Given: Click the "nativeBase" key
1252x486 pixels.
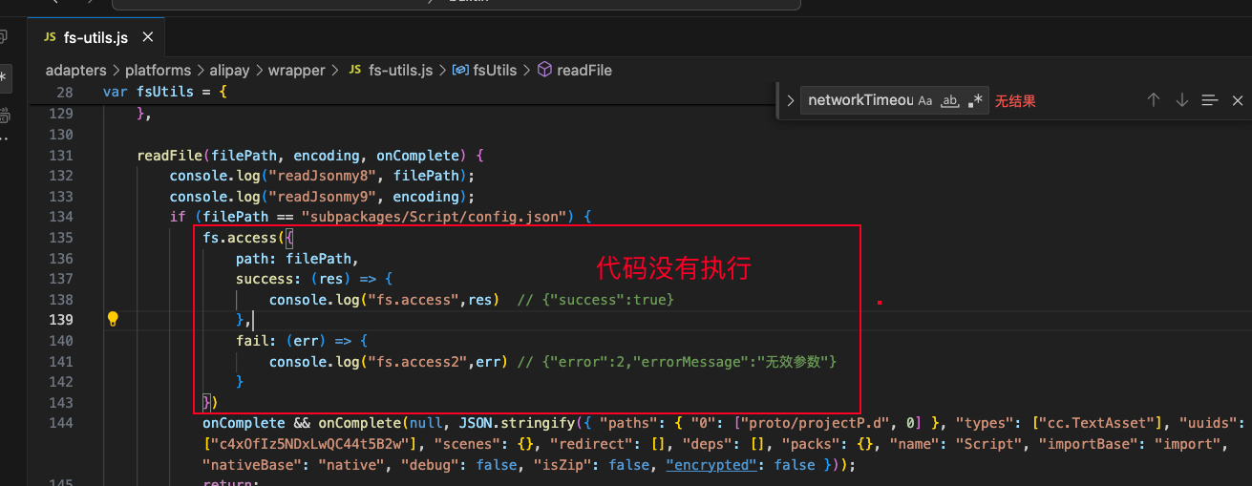Looking at the screenshot, I should pyautogui.click(x=250, y=465).
